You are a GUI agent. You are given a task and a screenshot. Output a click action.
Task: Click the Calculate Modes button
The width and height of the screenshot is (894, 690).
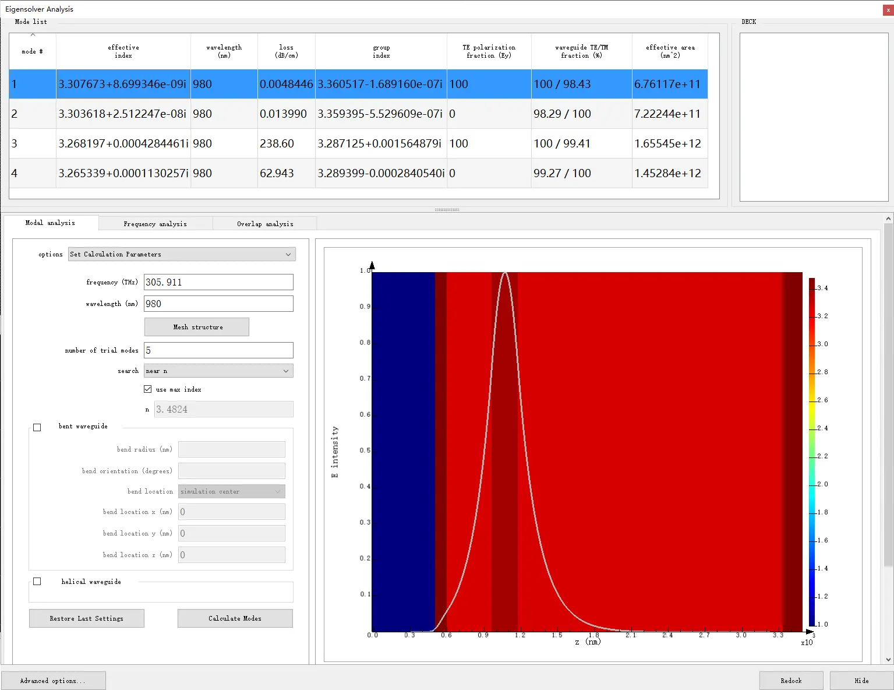click(235, 618)
